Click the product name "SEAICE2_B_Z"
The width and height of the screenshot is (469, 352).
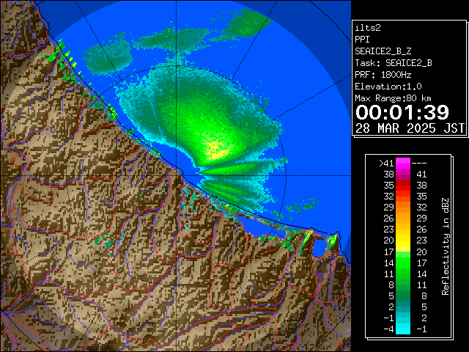(x=383, y=51)
